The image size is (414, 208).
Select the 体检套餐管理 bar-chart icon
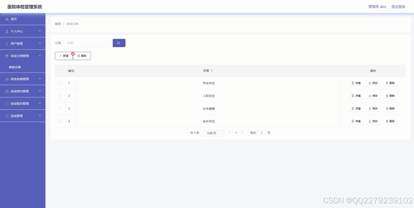(x=6, y=79)
